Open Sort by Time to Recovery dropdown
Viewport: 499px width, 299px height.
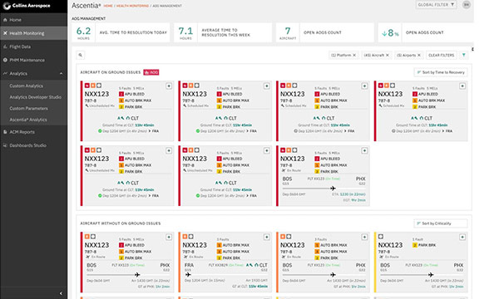(x=441, y=72)
